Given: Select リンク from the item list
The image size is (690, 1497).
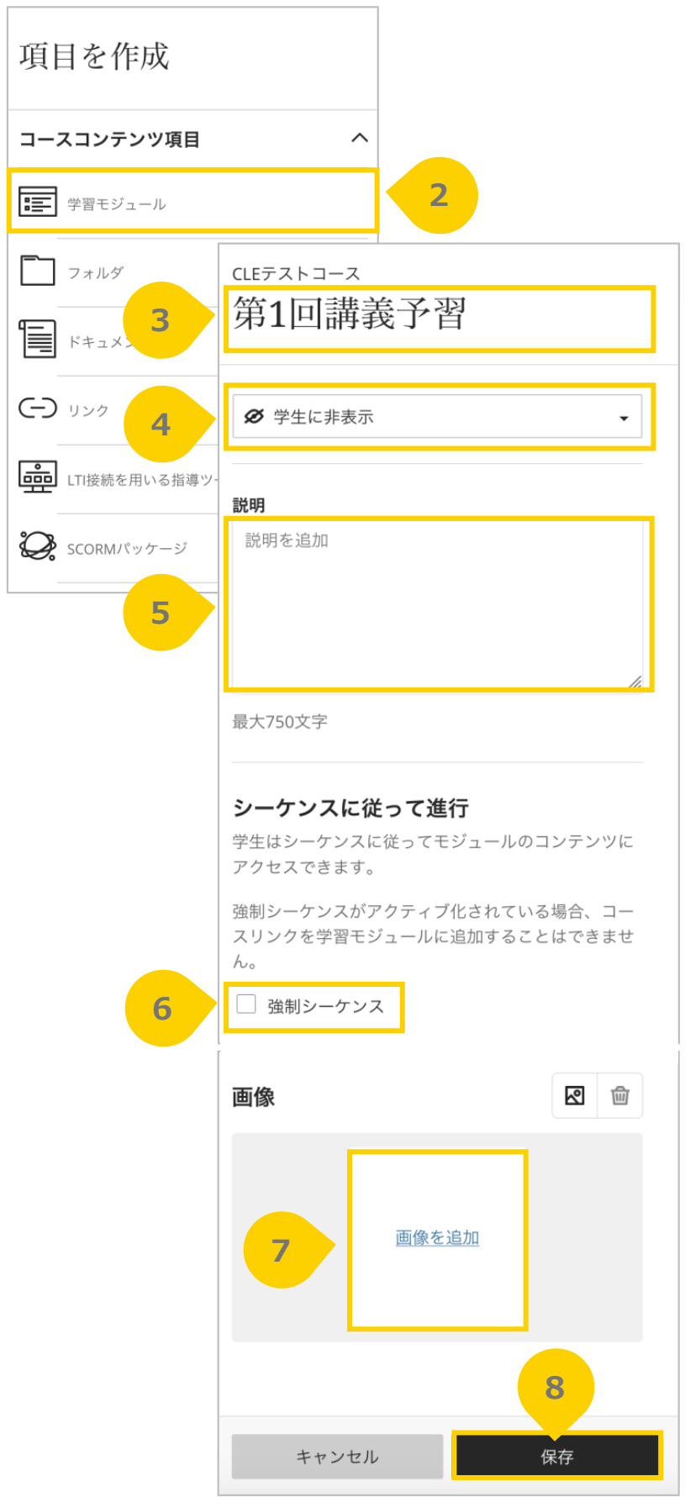Looking at the screenshot, I should (88, 410).
